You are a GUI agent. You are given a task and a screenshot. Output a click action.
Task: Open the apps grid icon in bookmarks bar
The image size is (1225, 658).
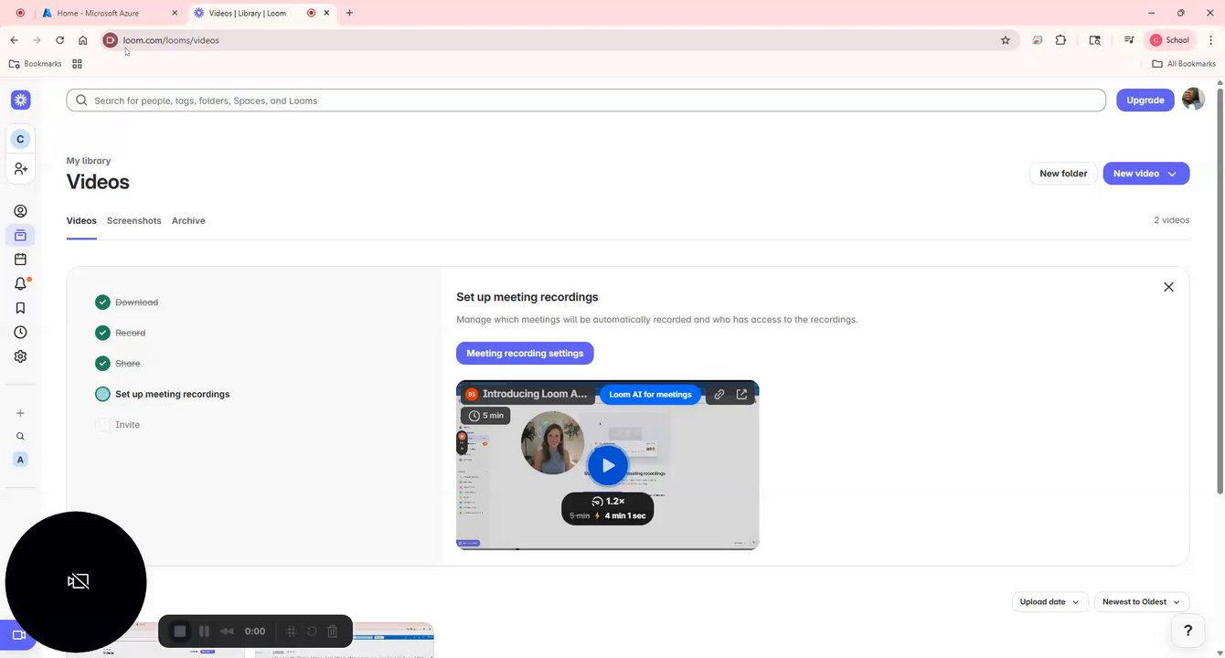(77, 64)
